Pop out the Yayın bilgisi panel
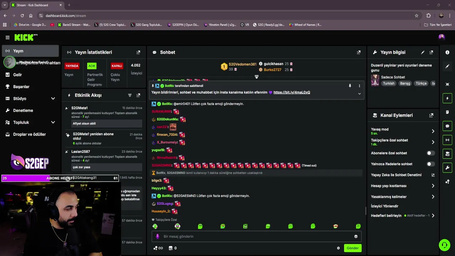 coord(431,52)
